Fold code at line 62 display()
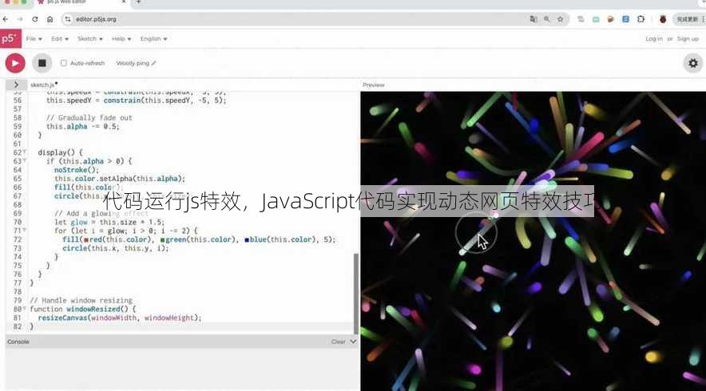The width and height of the screenshot is (706, 391). [24, 152]
